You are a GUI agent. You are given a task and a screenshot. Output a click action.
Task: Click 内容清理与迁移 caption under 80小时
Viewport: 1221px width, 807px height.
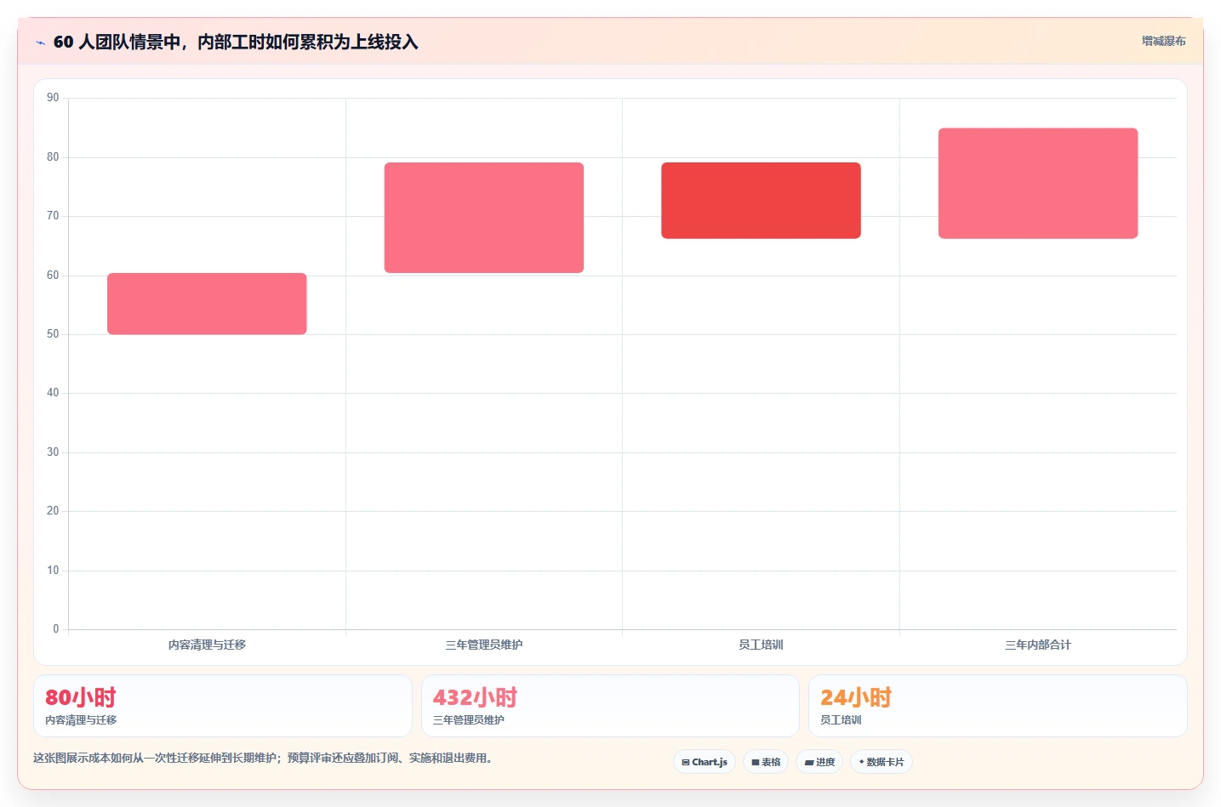coord(81,719)
